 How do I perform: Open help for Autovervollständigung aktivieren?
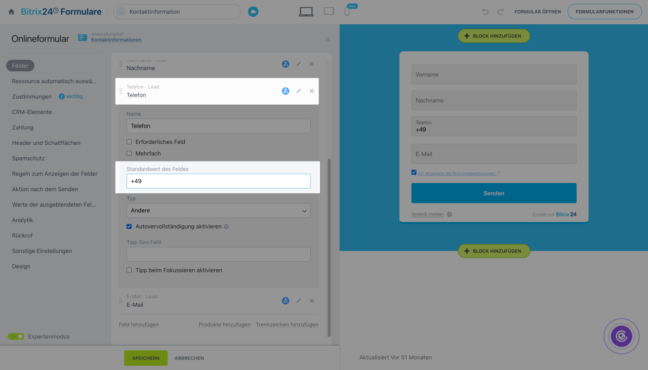[x=226, y=227]
